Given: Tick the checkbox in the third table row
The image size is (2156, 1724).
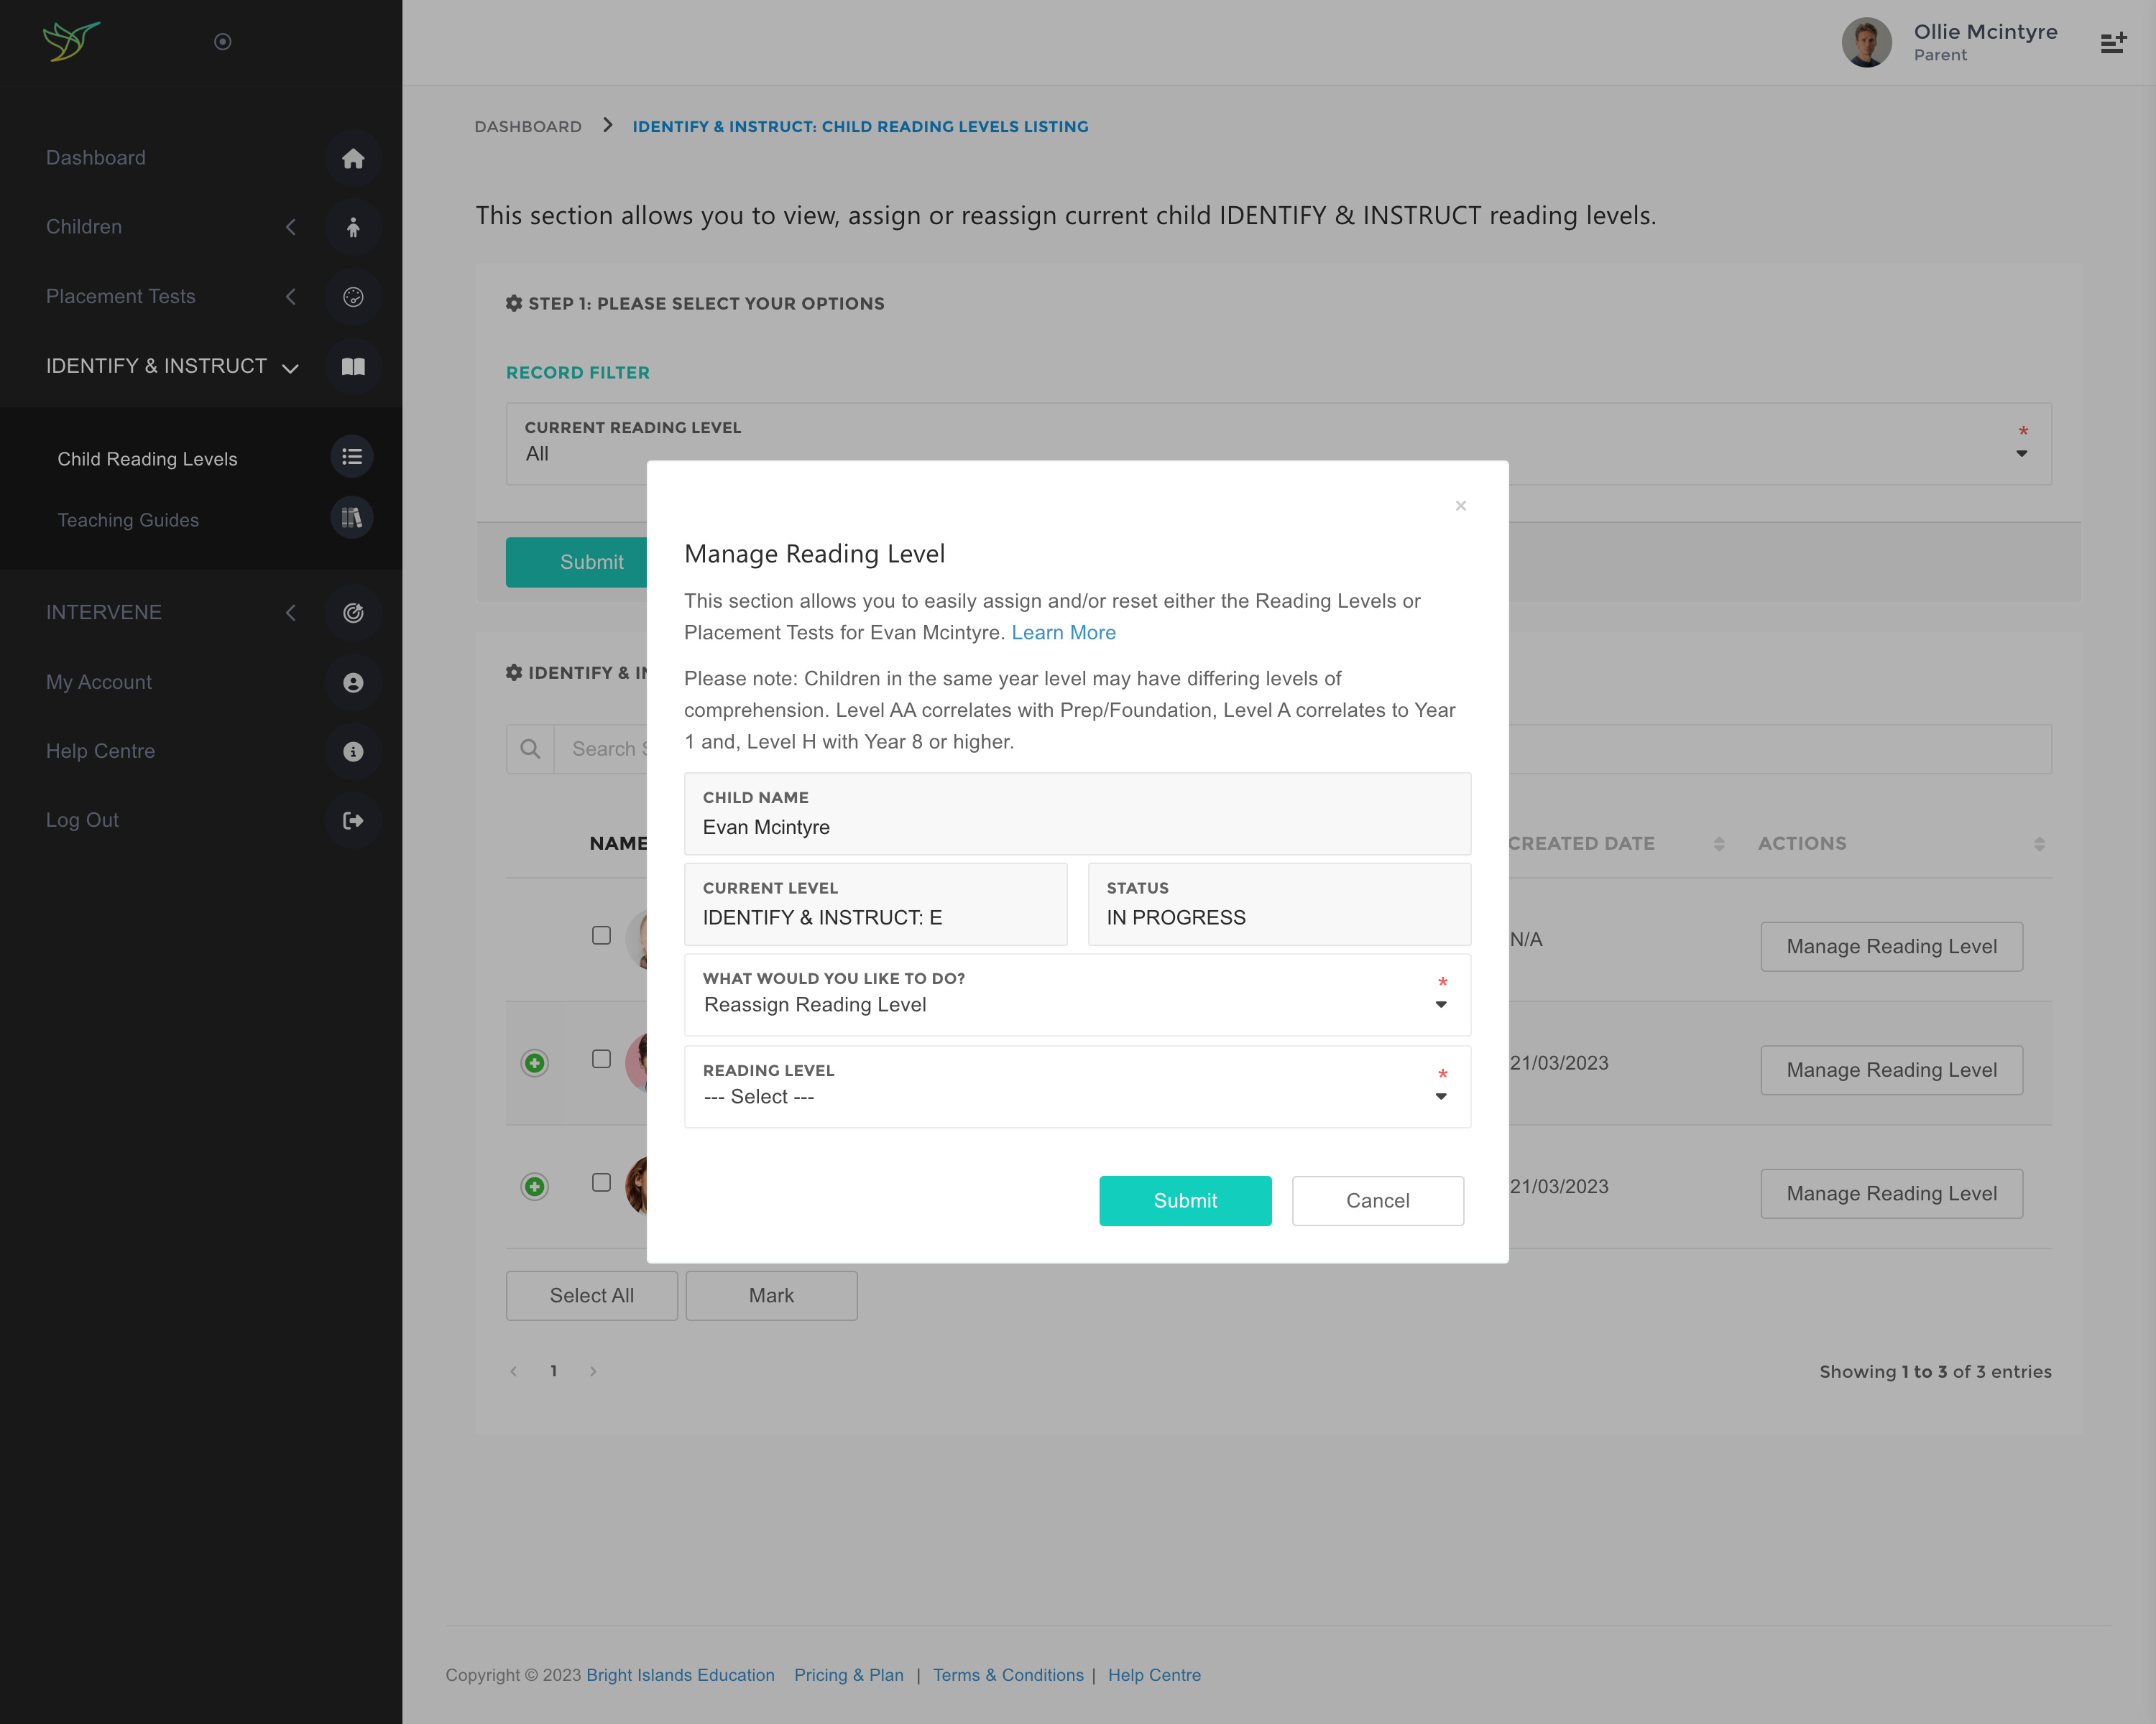Looking at the screenshot, I should click(x=601, y=1182).
